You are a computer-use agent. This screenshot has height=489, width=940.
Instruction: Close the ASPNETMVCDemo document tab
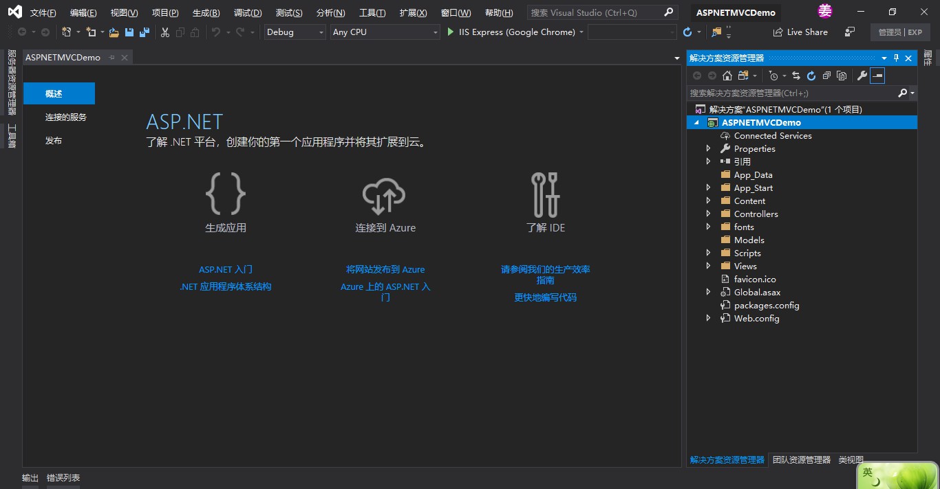[125, 58]
